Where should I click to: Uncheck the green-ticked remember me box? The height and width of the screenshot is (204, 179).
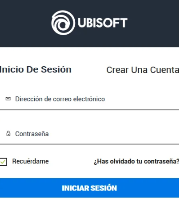pos(3,162)
